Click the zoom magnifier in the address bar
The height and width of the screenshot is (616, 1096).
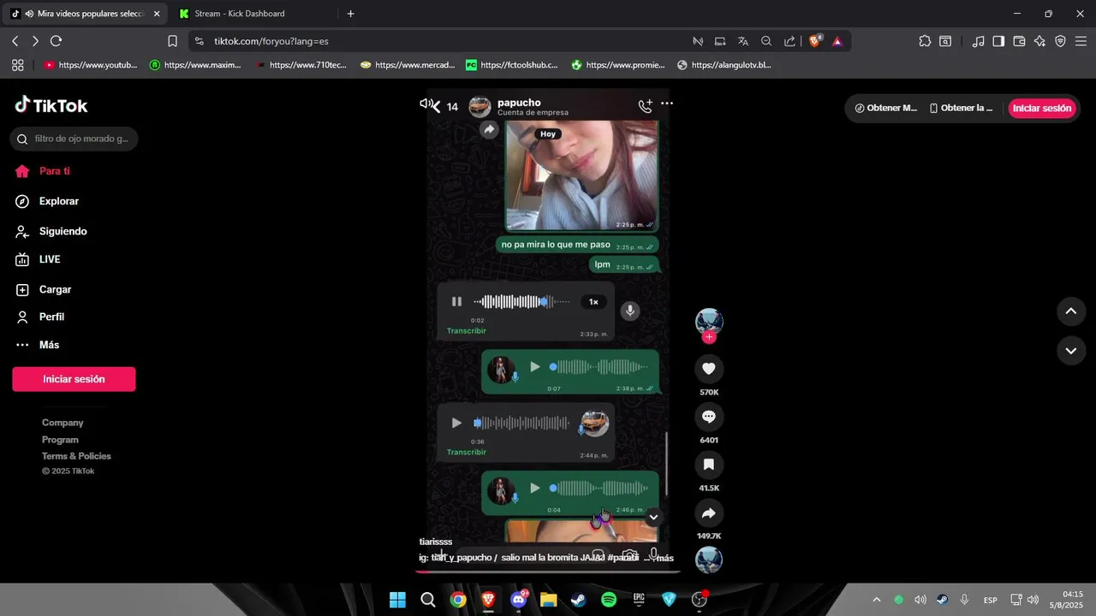766,41
